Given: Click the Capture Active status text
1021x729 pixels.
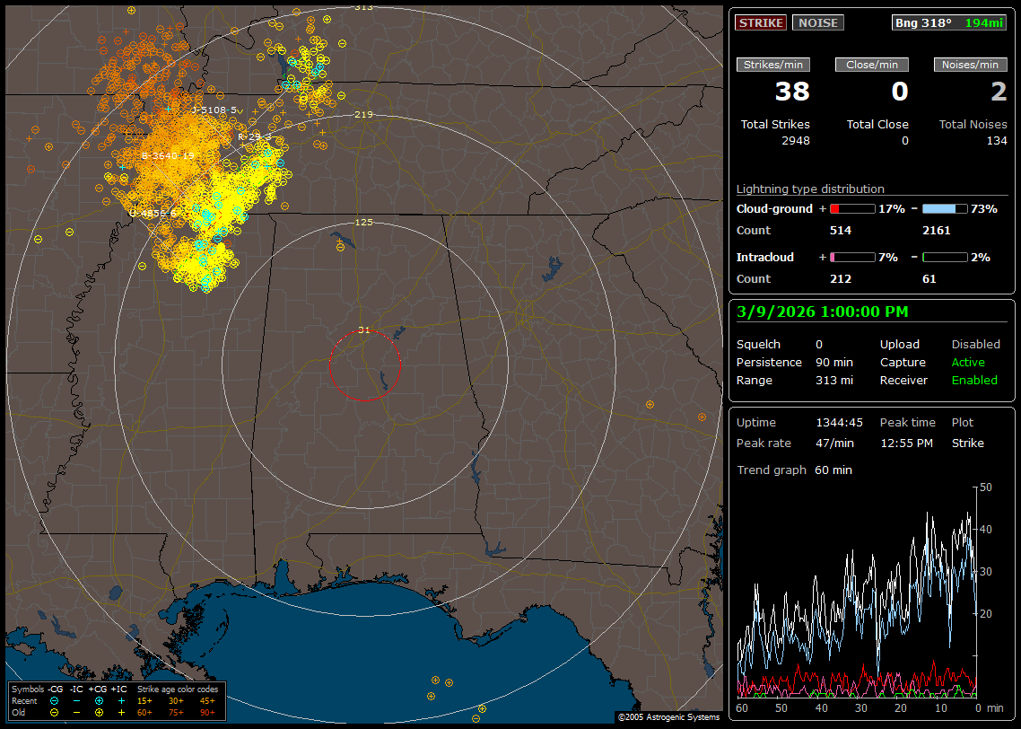Looking at the screenshot, I should point(968,362).
